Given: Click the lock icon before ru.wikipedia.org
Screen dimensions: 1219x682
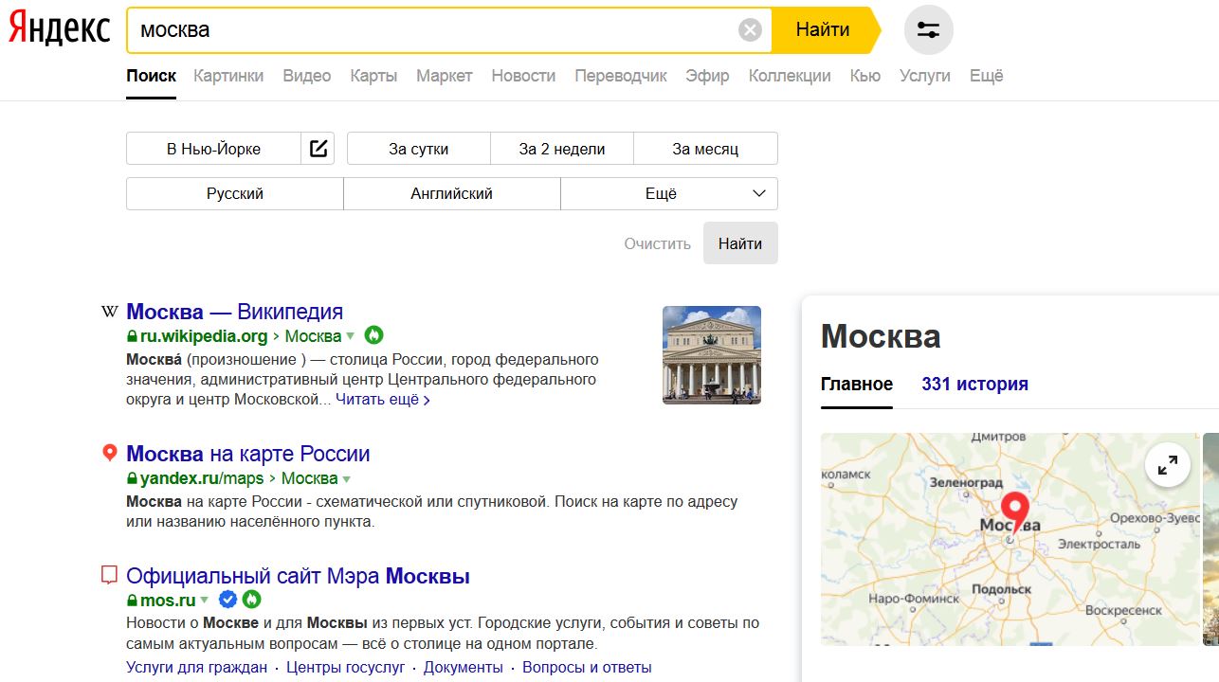Looking at the screenshot, I should click(x=133, y=336).
